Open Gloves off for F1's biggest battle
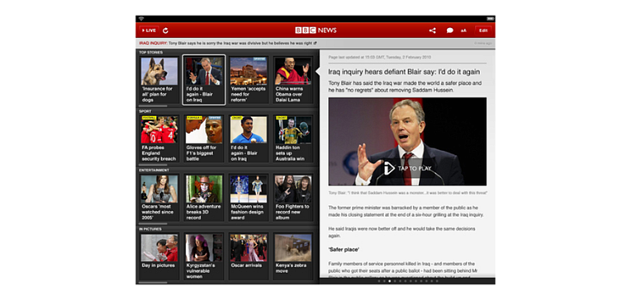 tap(204, 138)
